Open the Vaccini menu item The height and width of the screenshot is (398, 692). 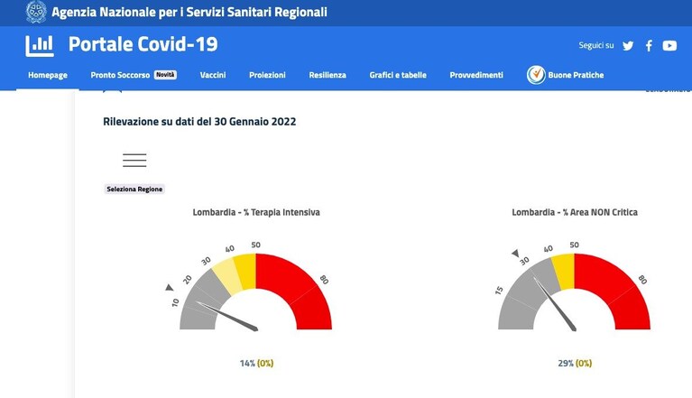point(213,75)
